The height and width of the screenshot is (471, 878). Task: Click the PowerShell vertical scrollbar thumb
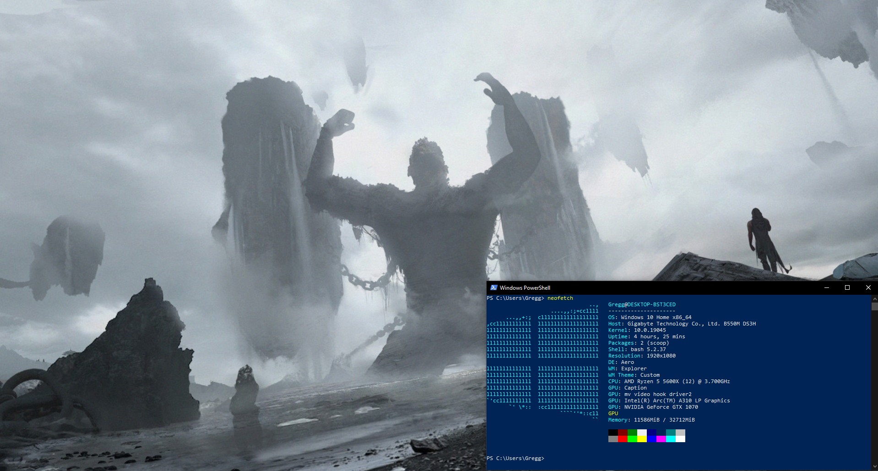[874, 307]
